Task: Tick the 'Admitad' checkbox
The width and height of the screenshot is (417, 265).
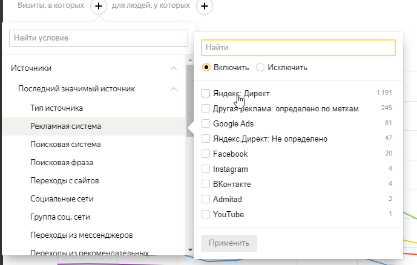Action: click(x=206, y=199)
